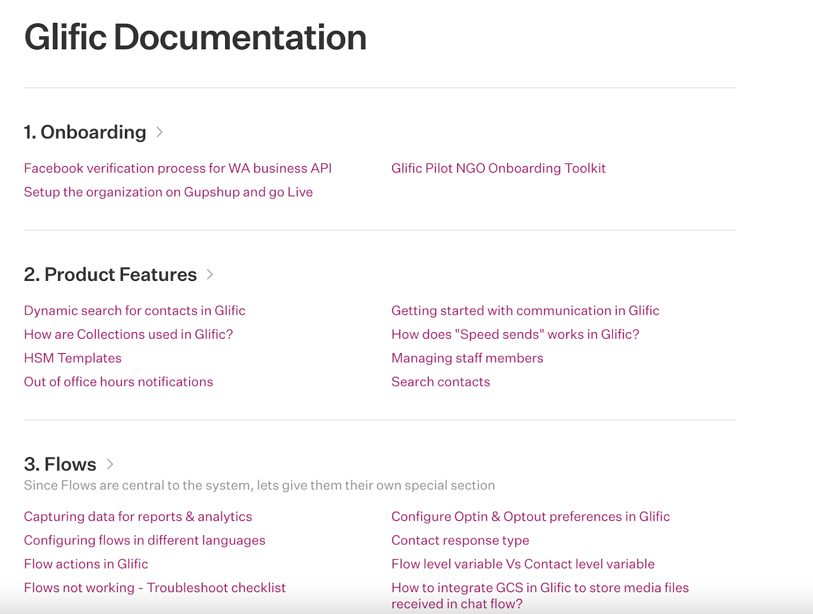
Task: Expand the Product Features section chevron
Action: [210, 275]
